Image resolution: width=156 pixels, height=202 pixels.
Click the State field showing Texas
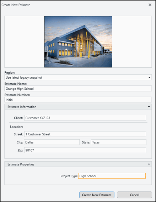coord(119,142)
